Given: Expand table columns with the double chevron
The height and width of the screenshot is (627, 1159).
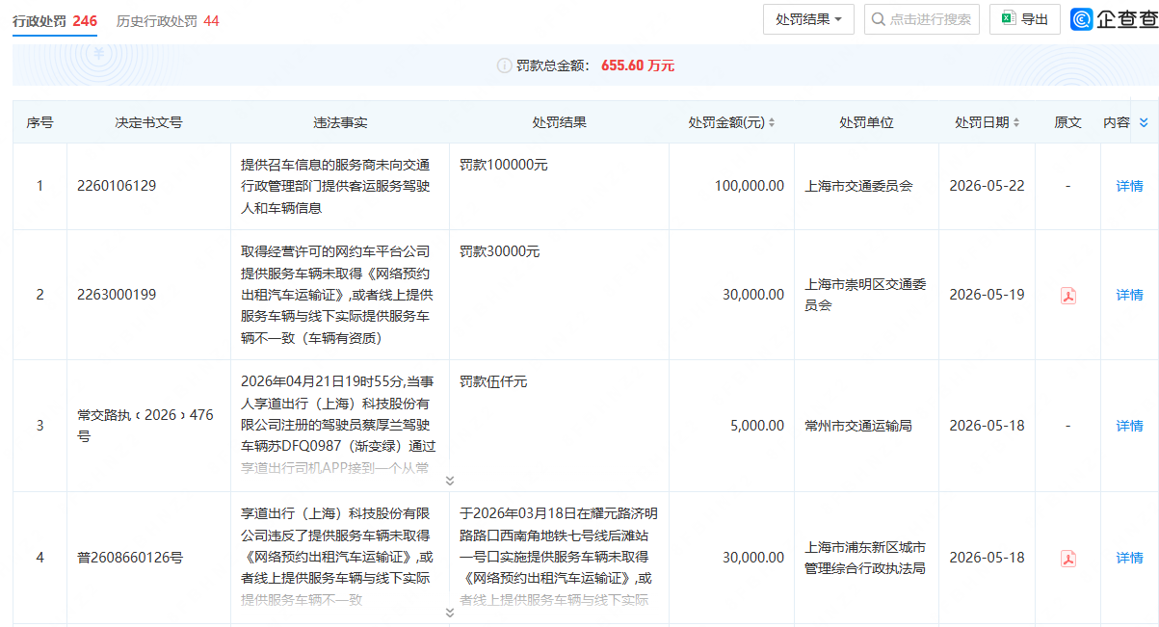Looking at the screenshot, I should pyautogui.click(x=1144, y=122).
